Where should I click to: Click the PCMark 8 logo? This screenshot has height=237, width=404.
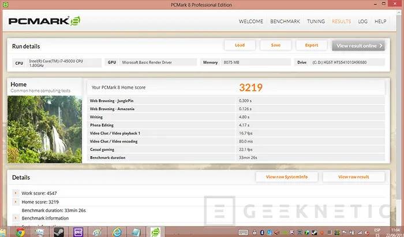(44, 21)
